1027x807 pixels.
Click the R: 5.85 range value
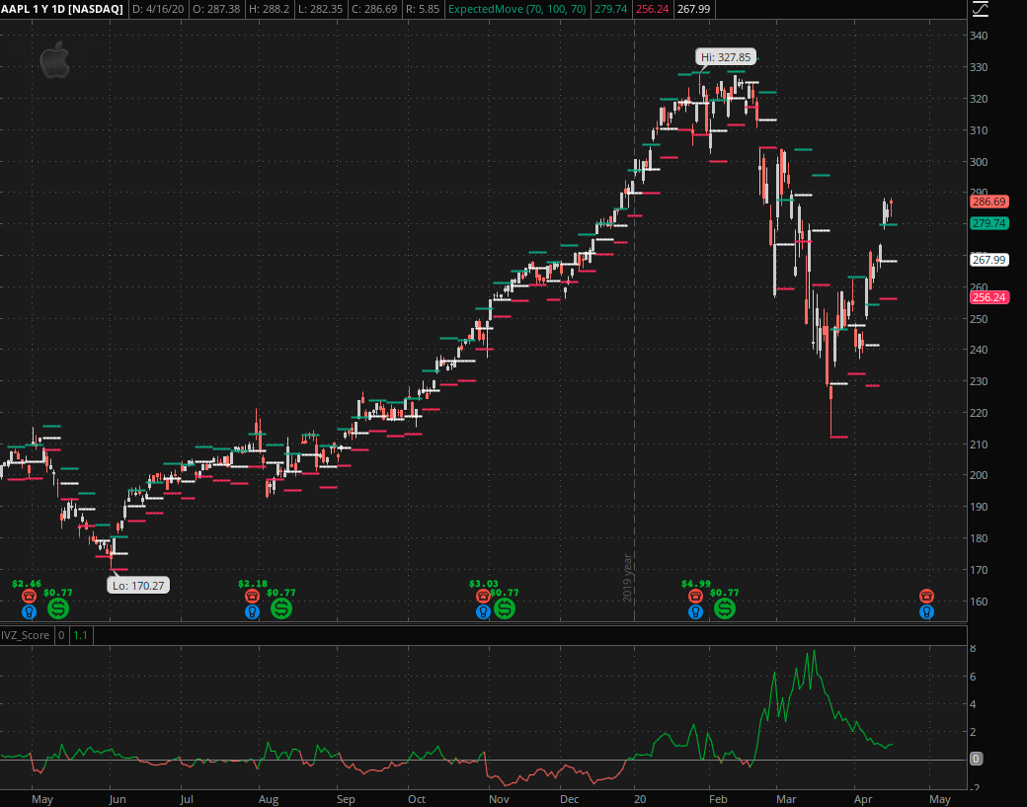423,9
